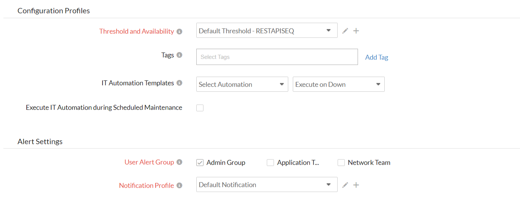Click info icon next to Tags label
This screenshot has height=210, width=520.
coord(179,55)
